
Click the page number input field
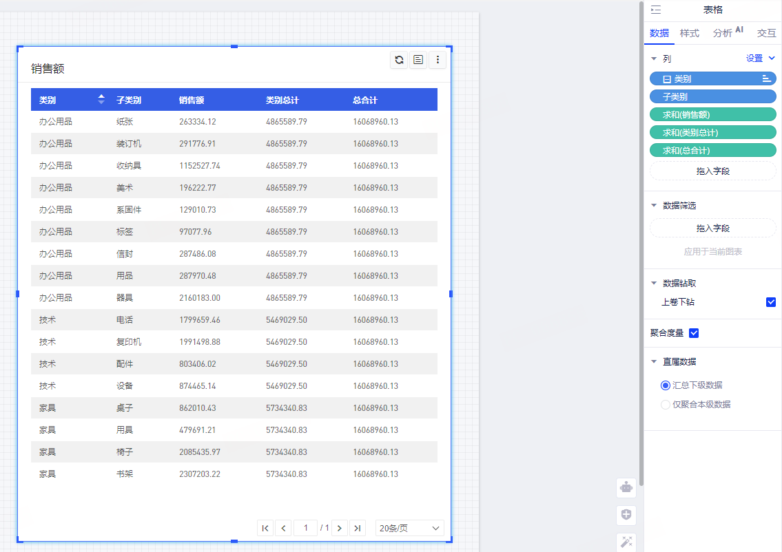pos(305,528)
